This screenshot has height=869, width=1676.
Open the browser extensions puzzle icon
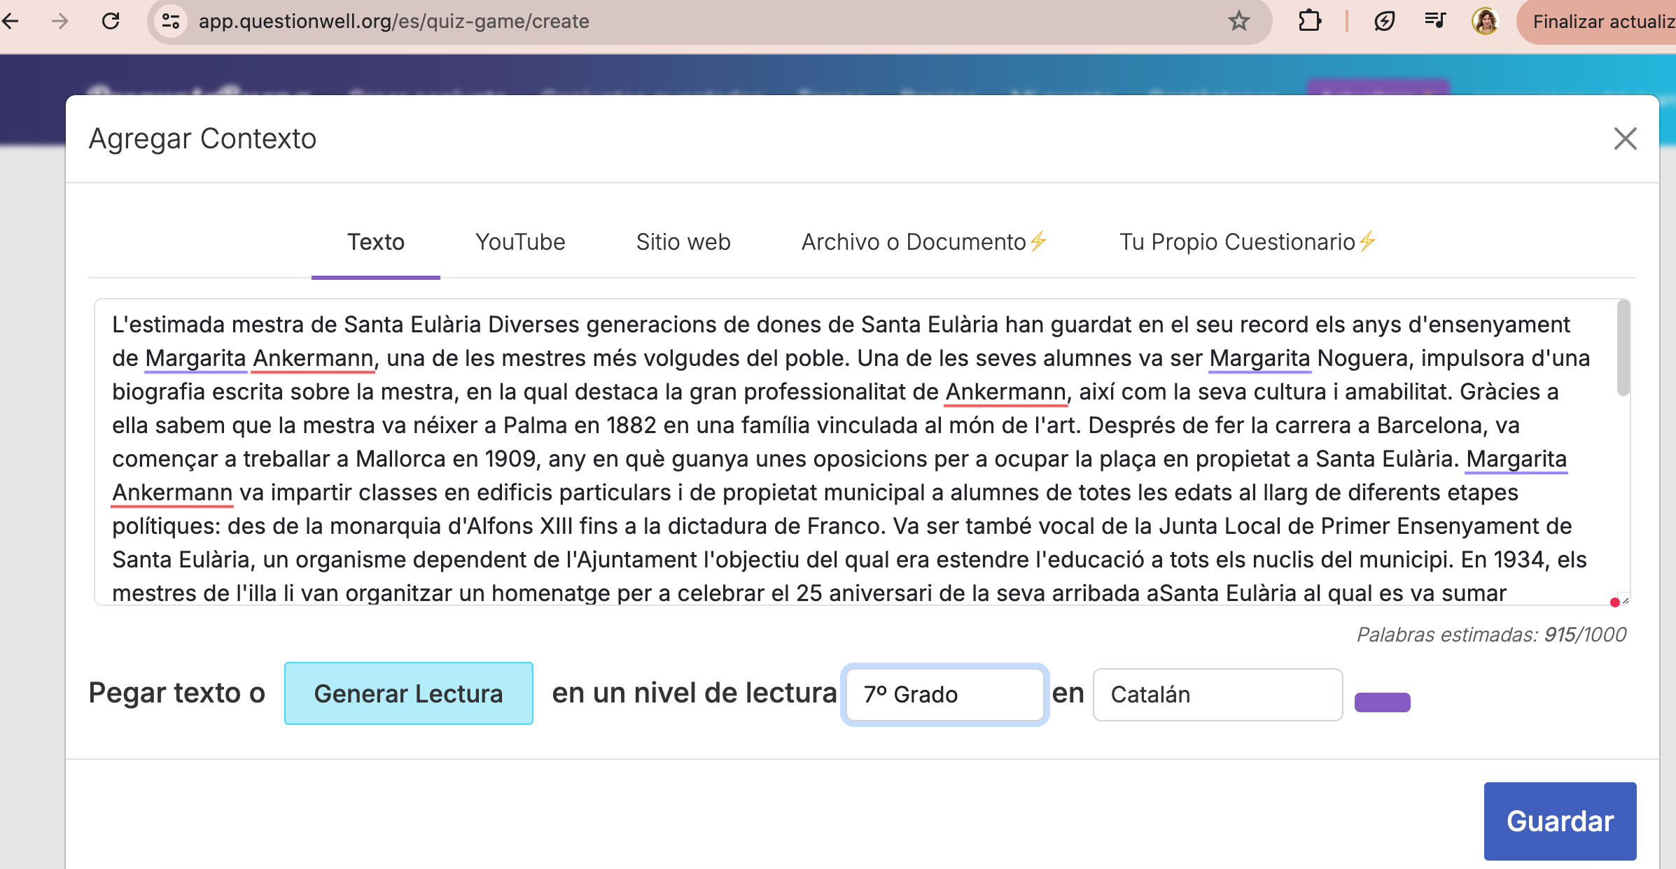1310,21
